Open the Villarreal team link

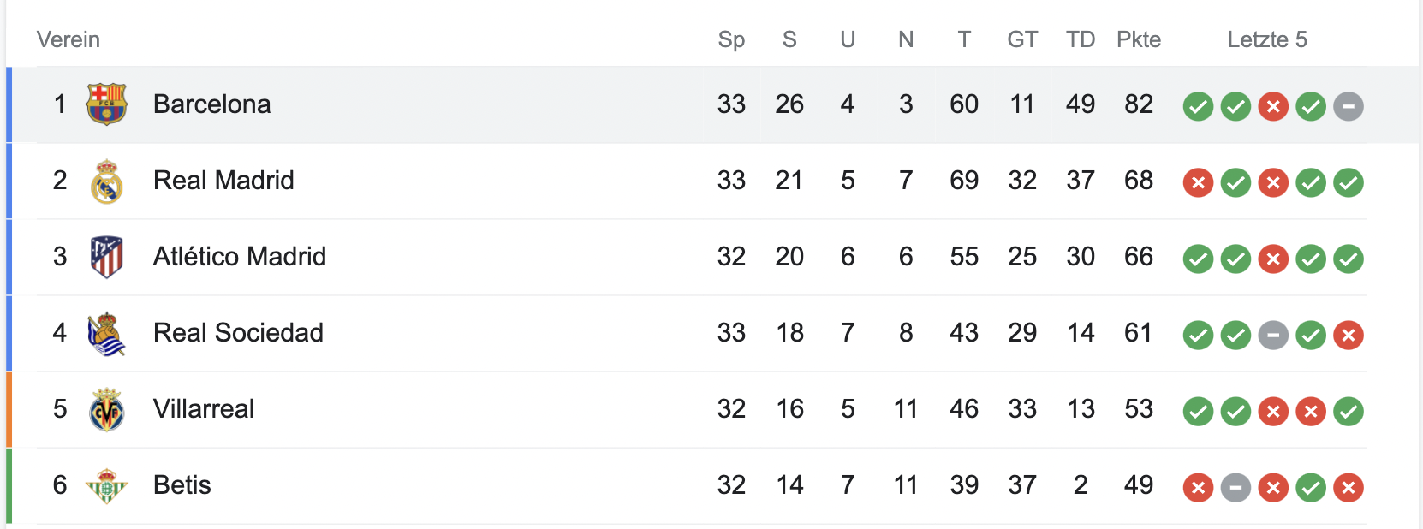[x=204, y=409]
